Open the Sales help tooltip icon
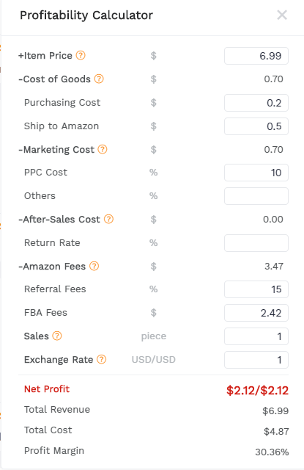The image size is (304, 470). tap(57, 336)
